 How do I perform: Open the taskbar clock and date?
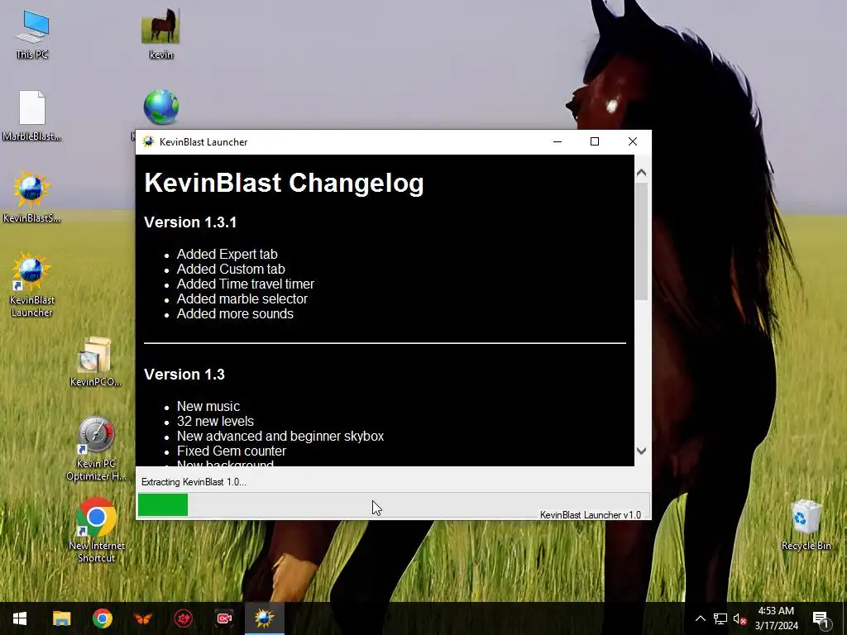[x=776, y=618]
